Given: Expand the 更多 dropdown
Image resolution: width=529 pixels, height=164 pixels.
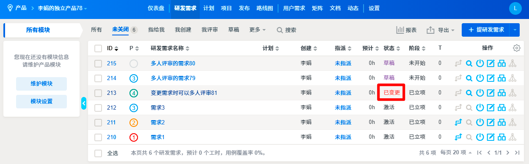Looking at the screenshot, I should click(258, 30).
